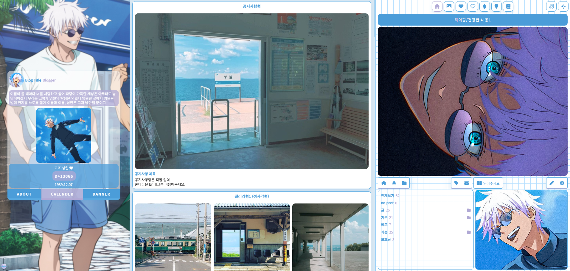570x271 pixels.
Task: Click the Blog Title link
Action: 33,80
